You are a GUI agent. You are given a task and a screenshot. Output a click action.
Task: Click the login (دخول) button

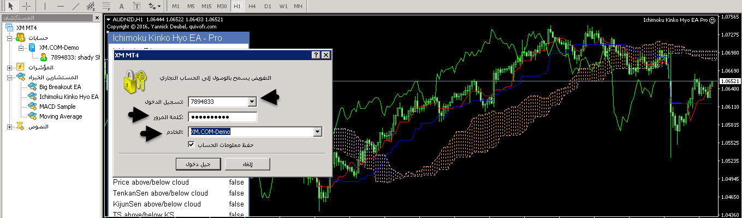pyautogui.click(x=198, y=164)
